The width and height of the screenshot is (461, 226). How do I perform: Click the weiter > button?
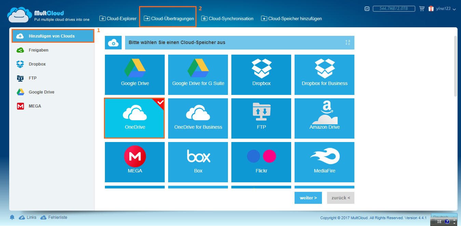pos(308,198)
